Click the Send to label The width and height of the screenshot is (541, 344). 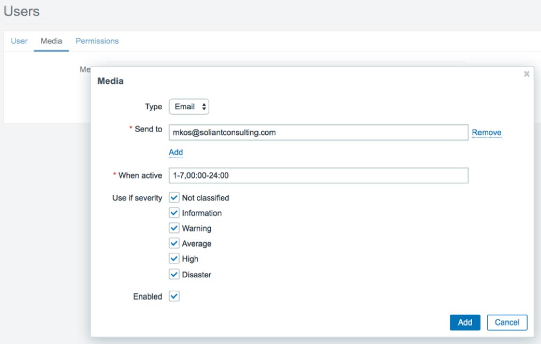(x=148, y=129)
